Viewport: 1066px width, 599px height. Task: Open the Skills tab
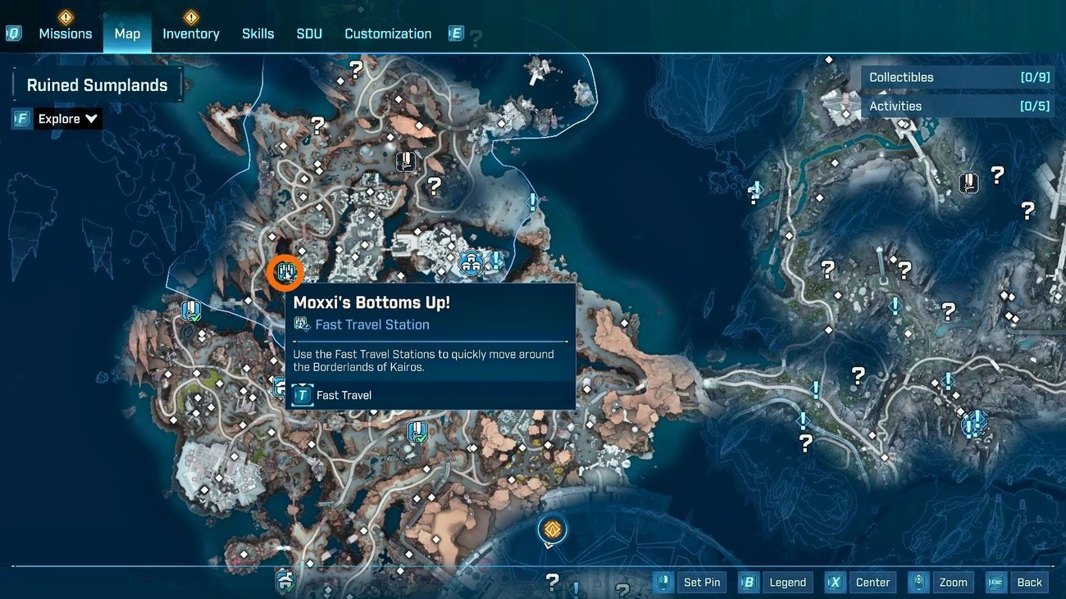click(x=257, y=33)
